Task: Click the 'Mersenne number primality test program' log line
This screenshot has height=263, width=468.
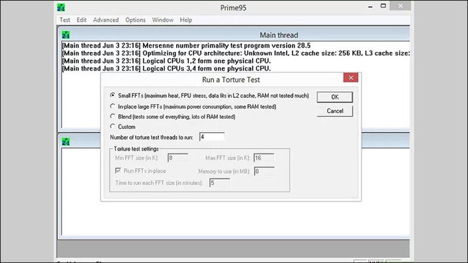Action: pyautogui.click(x=186, y=46)
